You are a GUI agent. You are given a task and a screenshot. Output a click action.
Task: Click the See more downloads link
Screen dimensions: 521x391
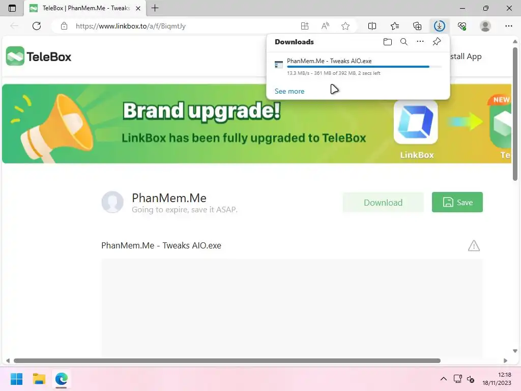pyautogui.click(x=290, y=91)
